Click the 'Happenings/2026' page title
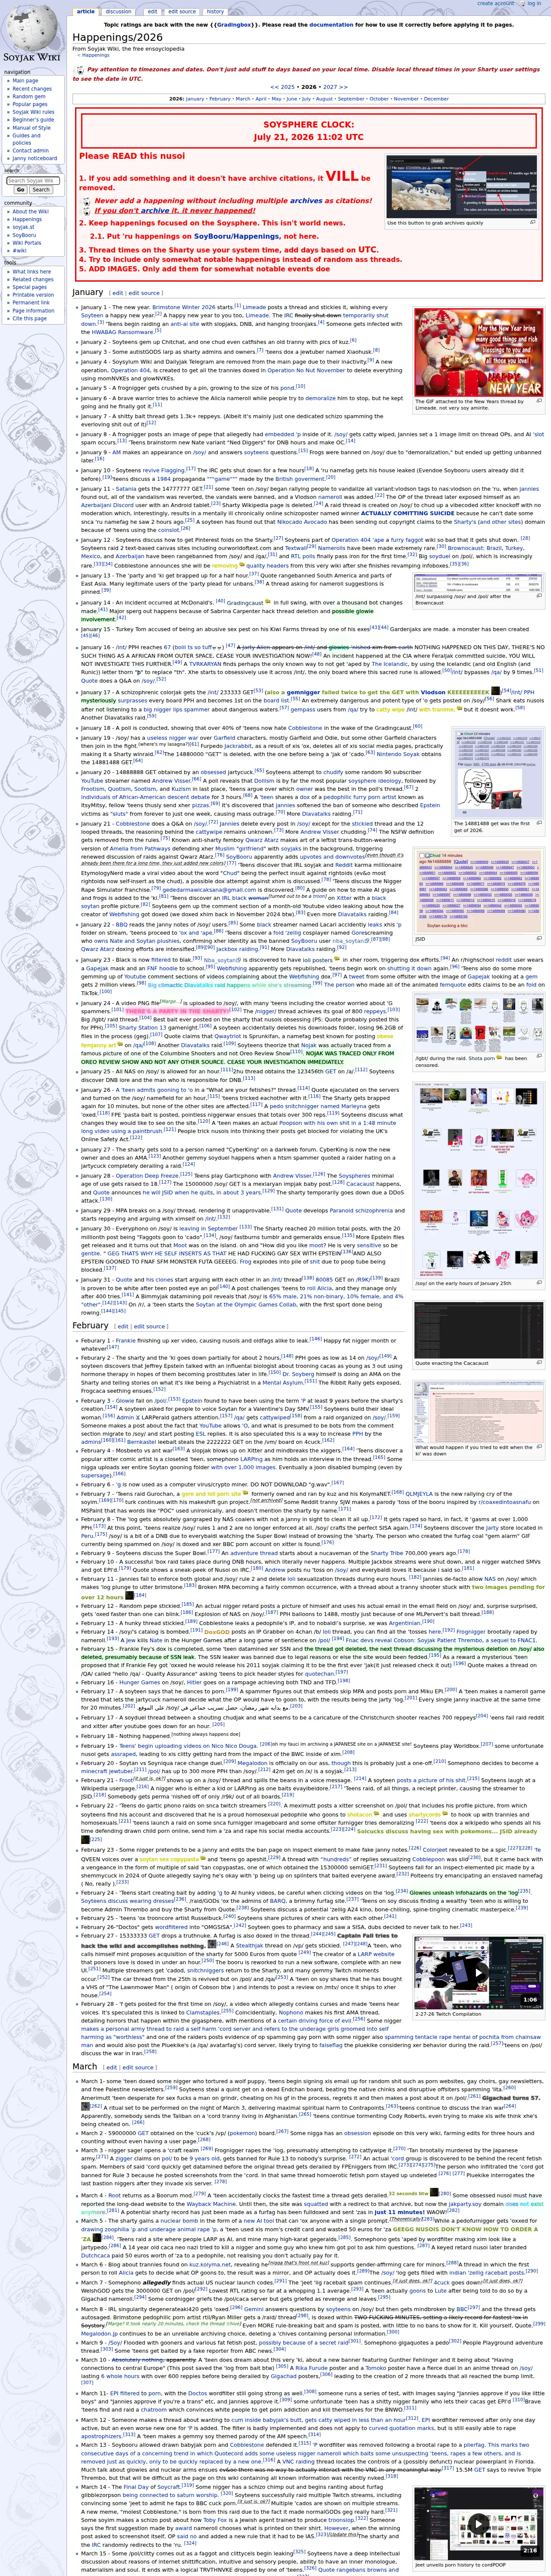 pyautogui.click(x=117, y=37)
